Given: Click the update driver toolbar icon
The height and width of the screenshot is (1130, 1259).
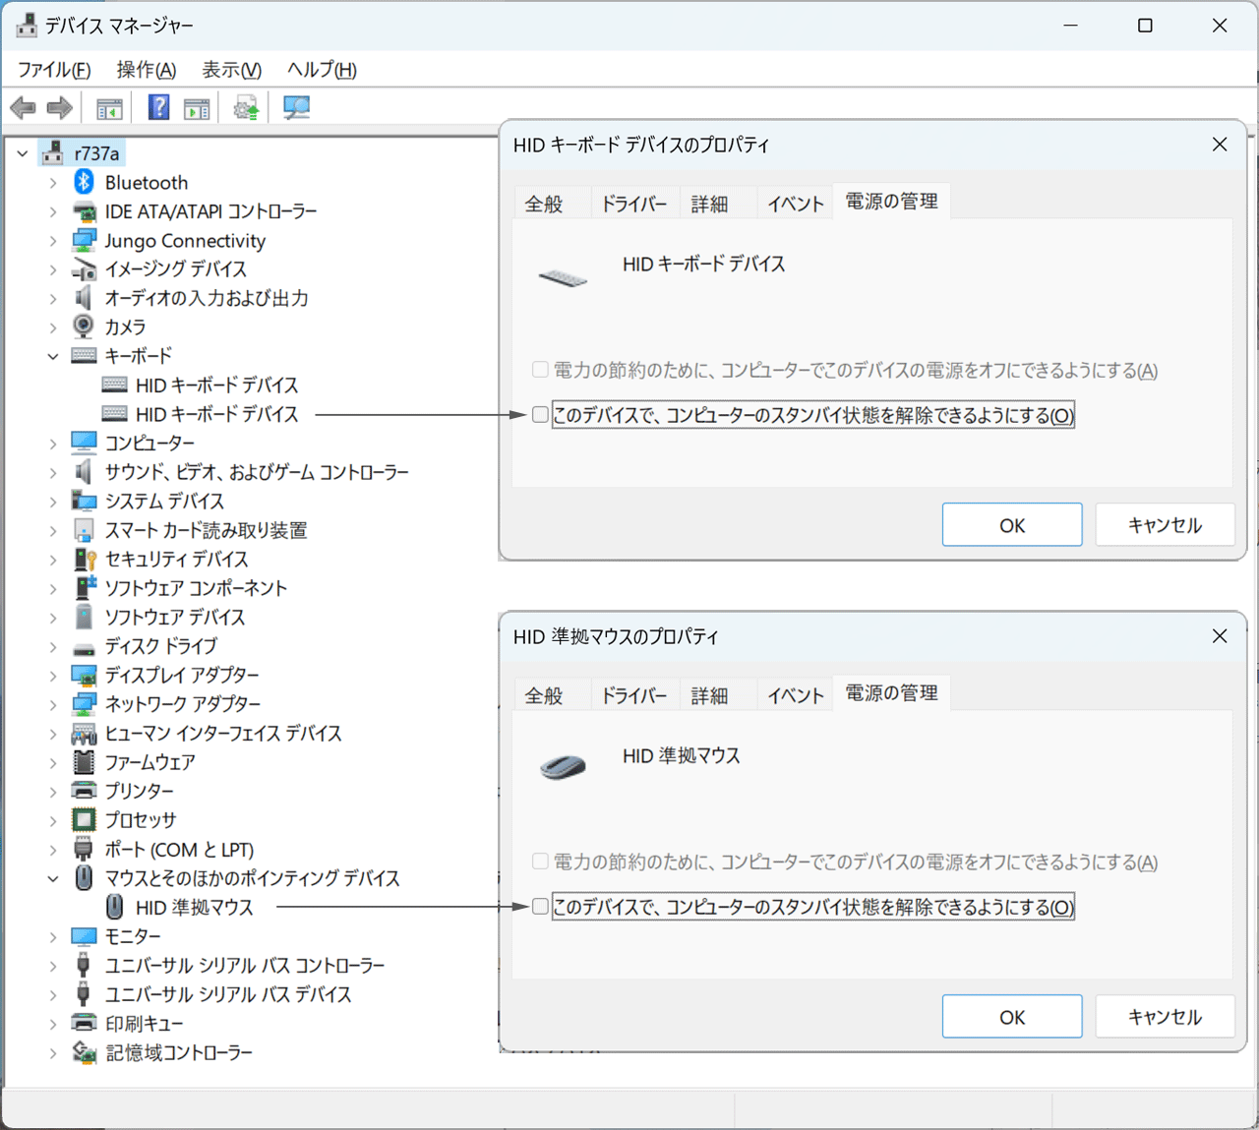Looking at the screenshot, I should (246, 108).
